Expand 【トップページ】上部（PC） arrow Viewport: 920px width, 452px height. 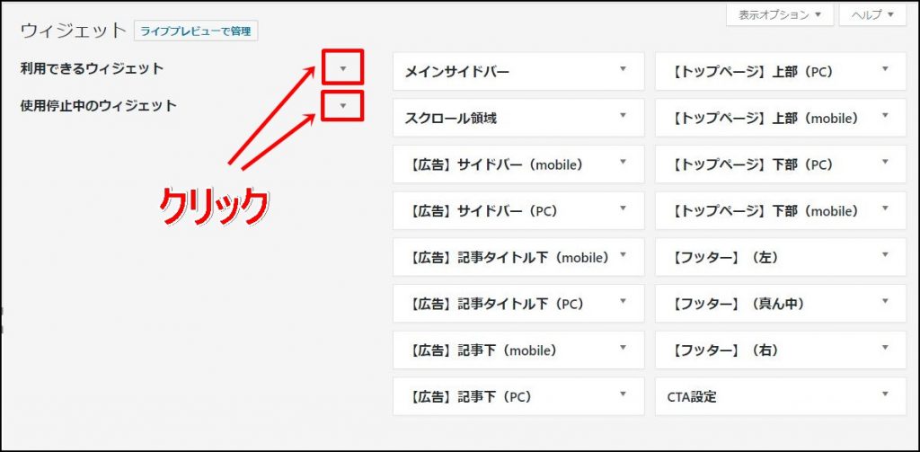tap(885, 68)
